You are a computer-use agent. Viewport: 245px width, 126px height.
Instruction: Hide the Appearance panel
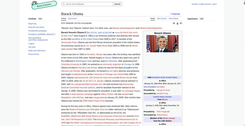click(202, 19)
